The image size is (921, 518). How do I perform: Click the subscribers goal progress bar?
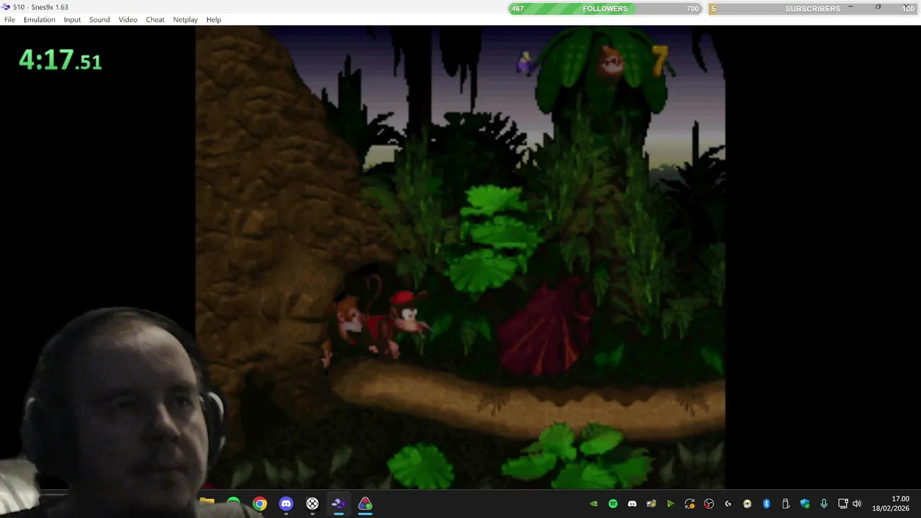(813, 9)
